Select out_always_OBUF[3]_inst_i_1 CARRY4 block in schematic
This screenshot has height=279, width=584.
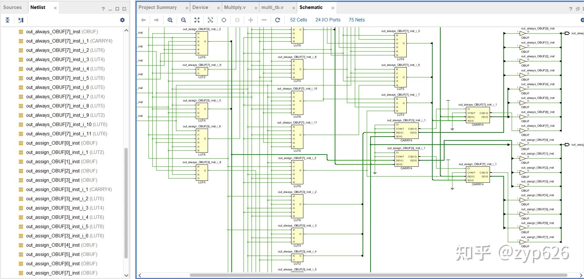pos(406,131)
